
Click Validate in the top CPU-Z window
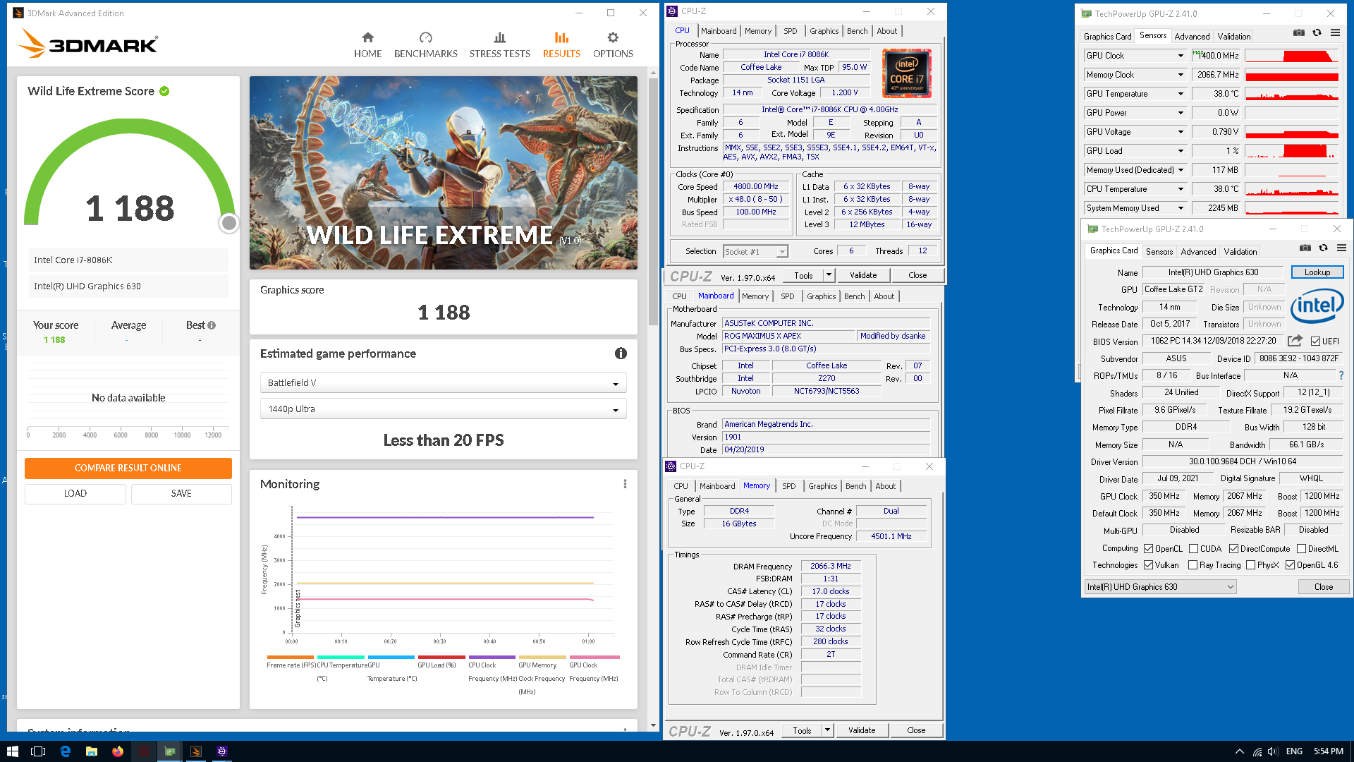click(x=863, y=275)
